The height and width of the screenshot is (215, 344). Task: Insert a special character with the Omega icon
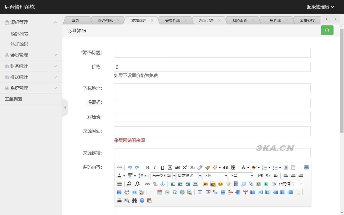[x=174, y=192]
